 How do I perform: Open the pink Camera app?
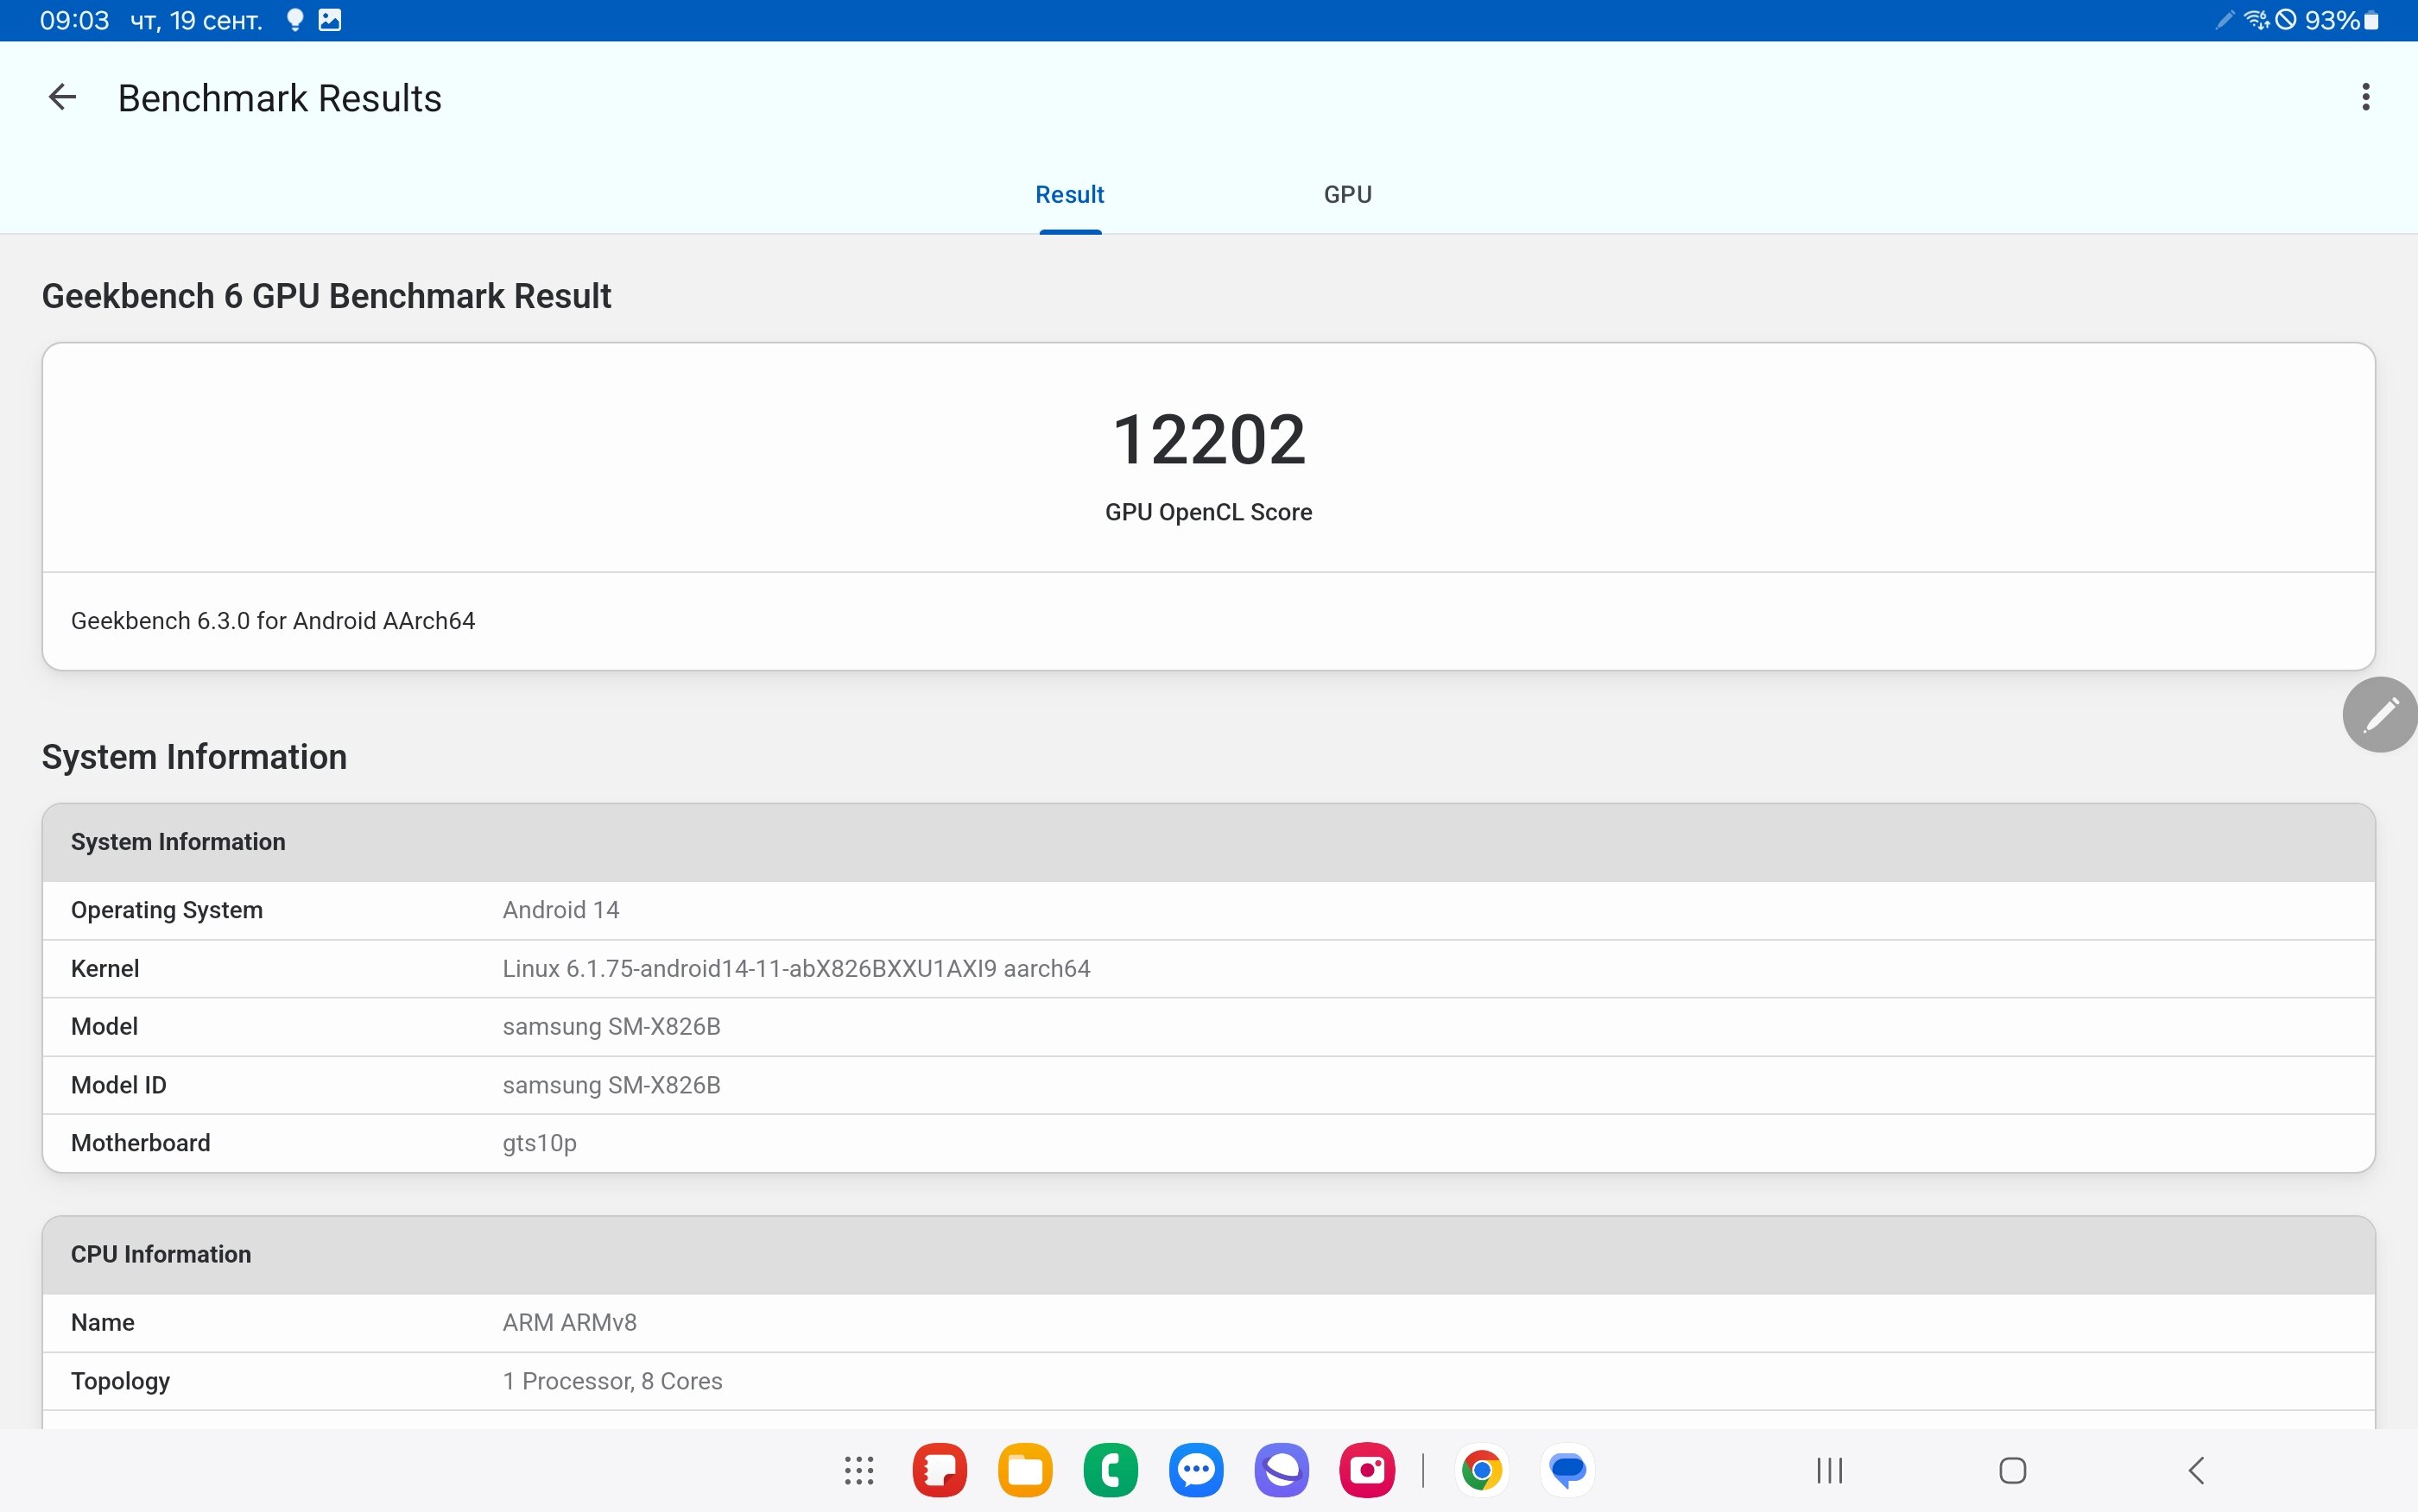click(x=1366, y=1470)
